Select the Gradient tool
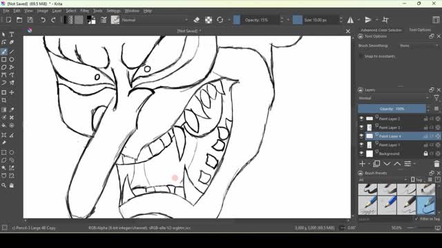Viewport: 442px width, 248px height. [3, 110]
